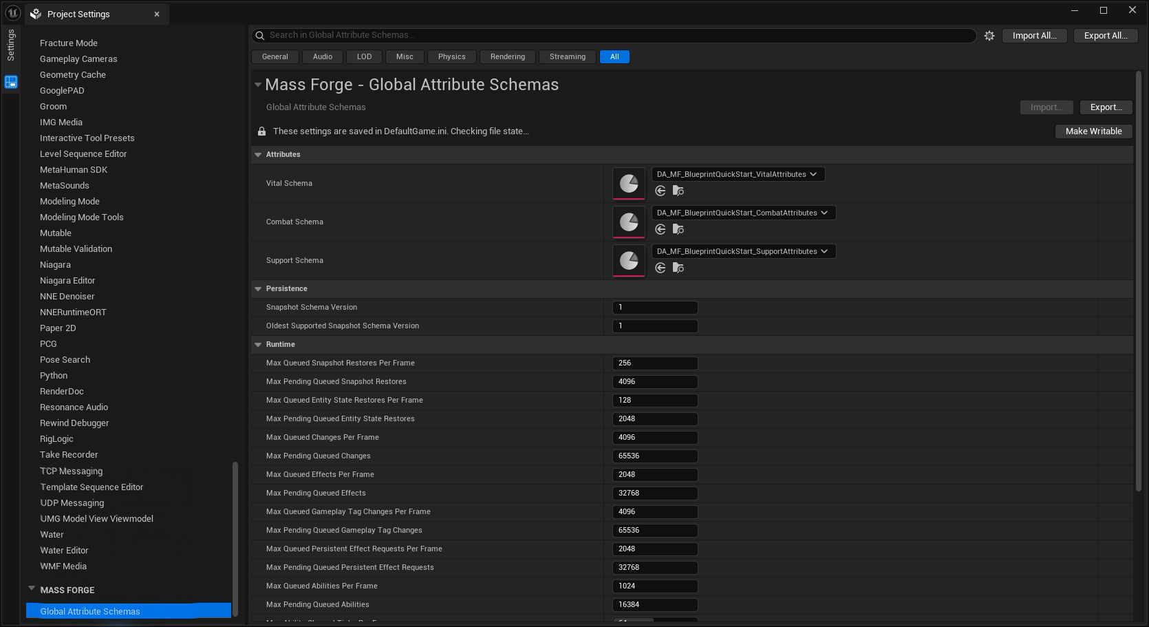This screenshot has width=1149, height=627.
Task: Collapse the Attributes section
Action: [258, 155]
